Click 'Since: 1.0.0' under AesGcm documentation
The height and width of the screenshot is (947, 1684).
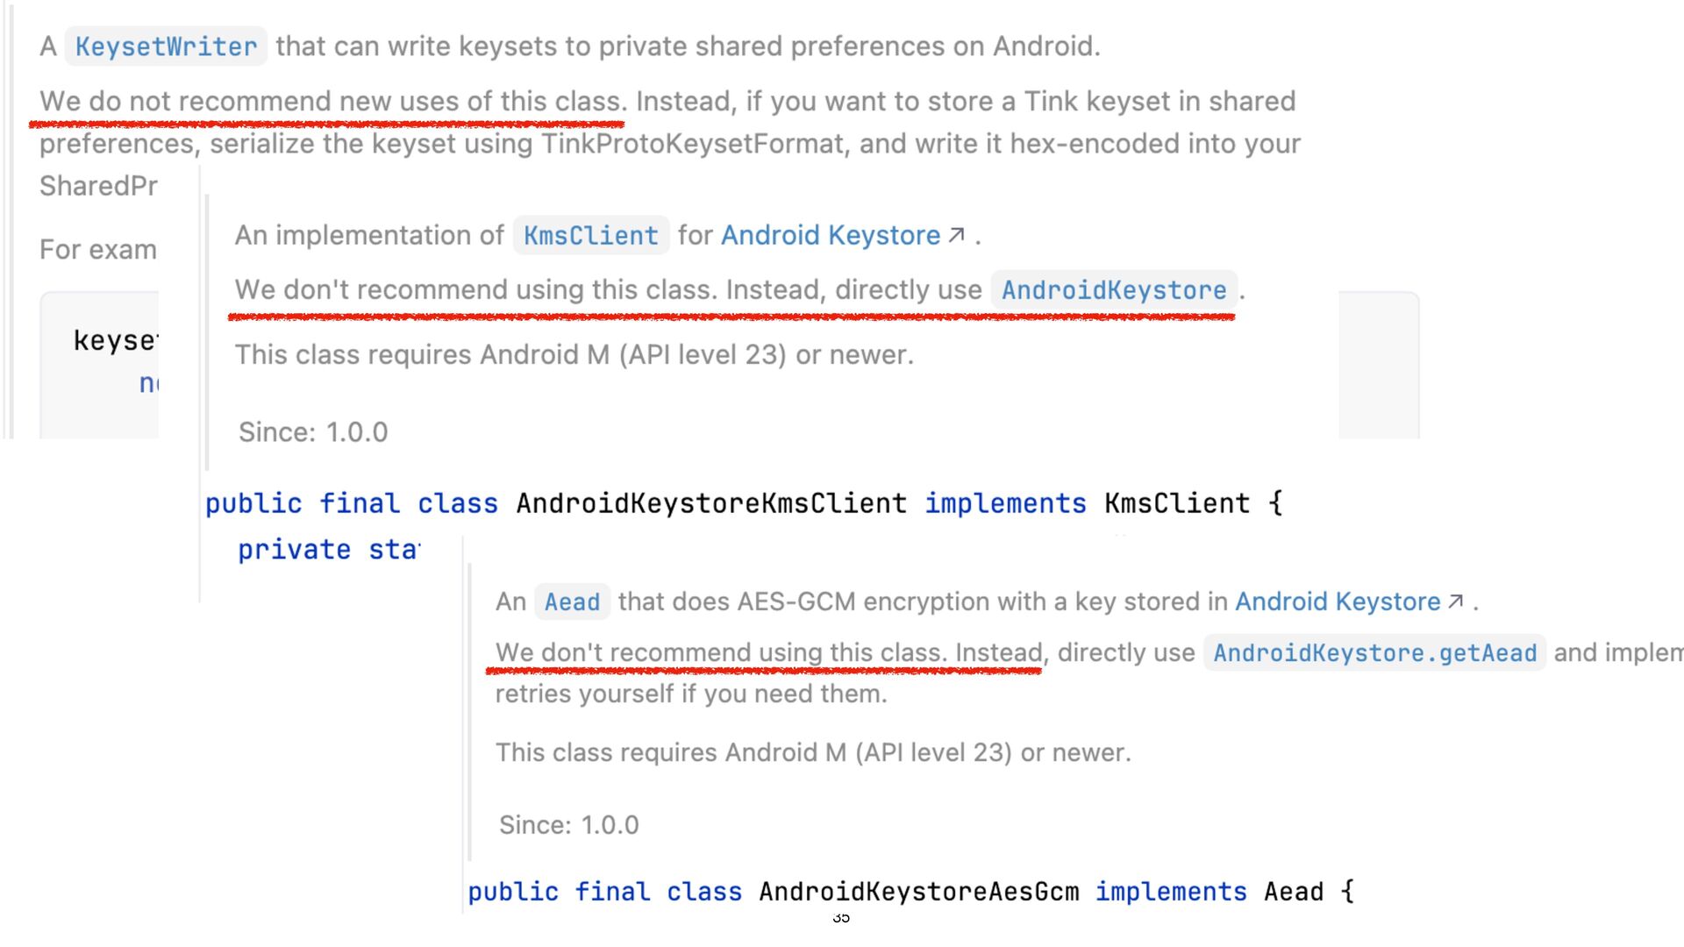(x=568, y=825)
